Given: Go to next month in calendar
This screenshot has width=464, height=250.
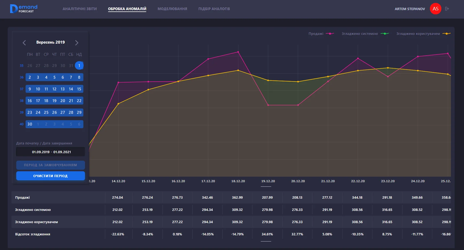Looking at the screenshot, I should click(77, 43).
